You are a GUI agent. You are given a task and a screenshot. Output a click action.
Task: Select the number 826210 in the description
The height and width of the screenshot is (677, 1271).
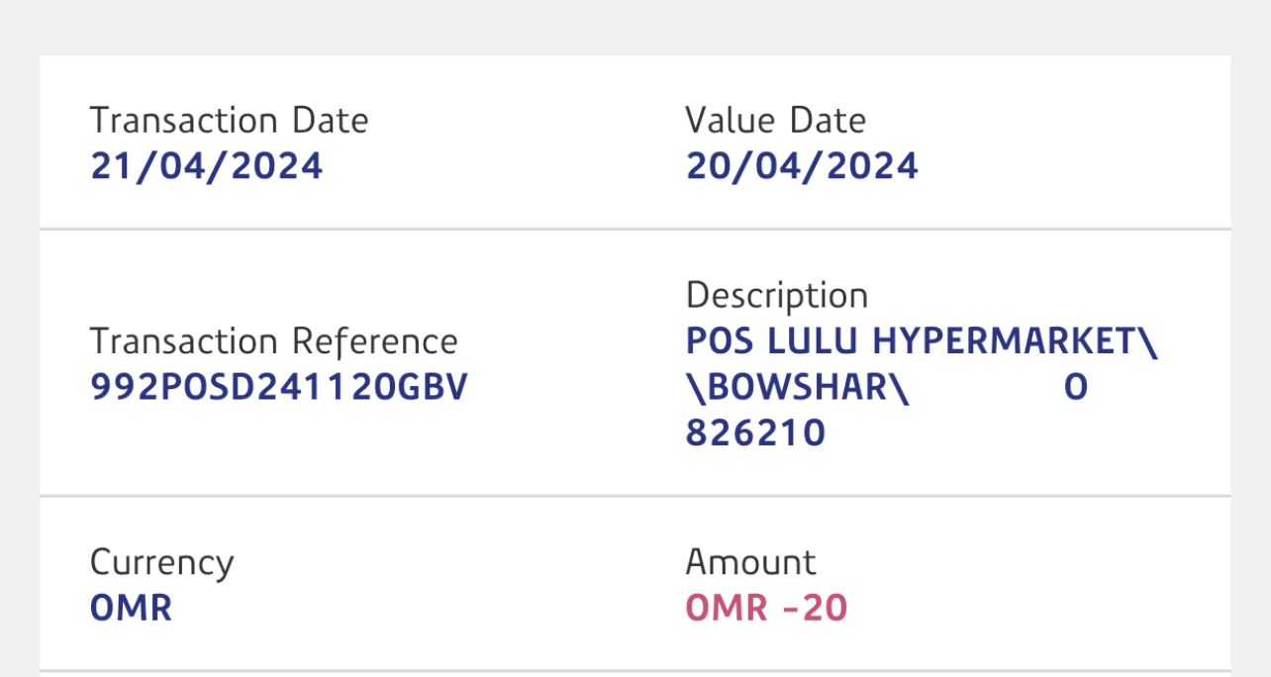tap(755, 433)
